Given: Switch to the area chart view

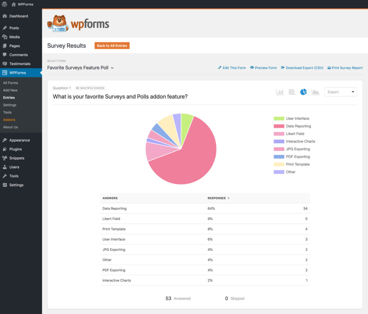Looking at the screenshot, I should click(315, 91).
